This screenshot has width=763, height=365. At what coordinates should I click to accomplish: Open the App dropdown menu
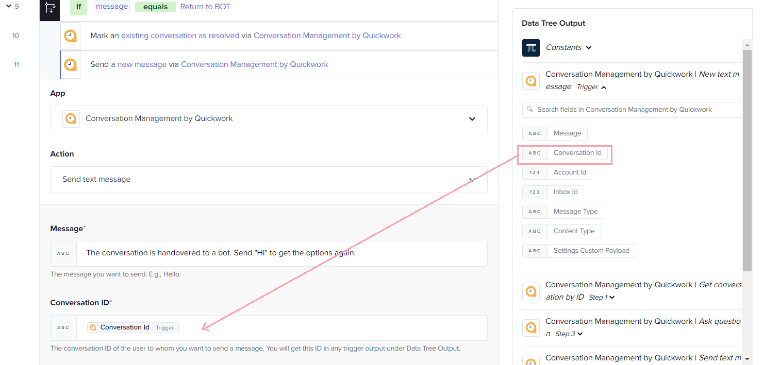point(269,119)
